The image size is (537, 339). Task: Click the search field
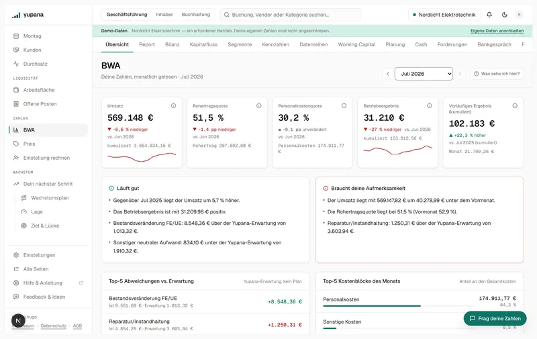[291, 15]
